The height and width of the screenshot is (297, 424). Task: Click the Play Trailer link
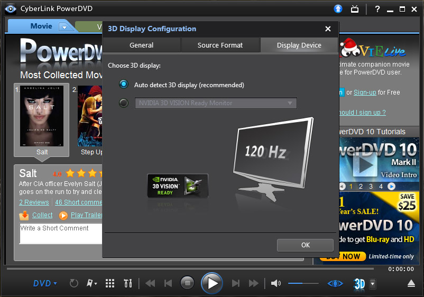tap(87, 215)
